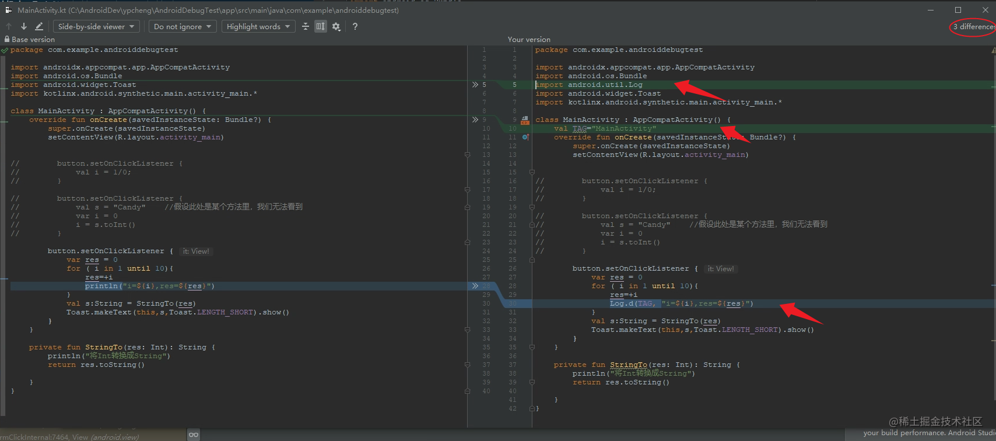Click the val TAG="MainActivity" line
Image resolution: width=996 pixels, height=441 pixels.
pyautogui.click(x=605, y=128)
